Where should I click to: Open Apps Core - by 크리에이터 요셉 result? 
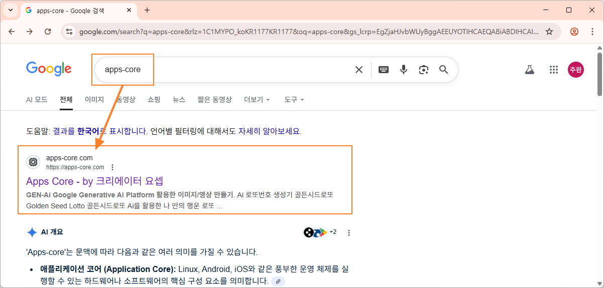click(95, 181)
